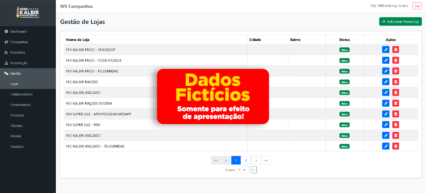Click the Ir go button

click(254, 170)
